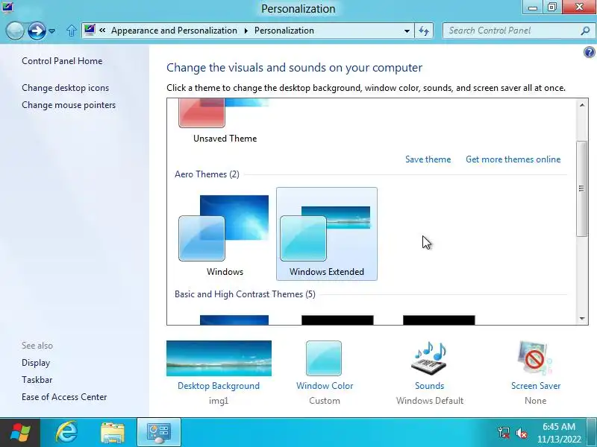Select the Unsaved Theme thumbnail

tap(225, 121)
